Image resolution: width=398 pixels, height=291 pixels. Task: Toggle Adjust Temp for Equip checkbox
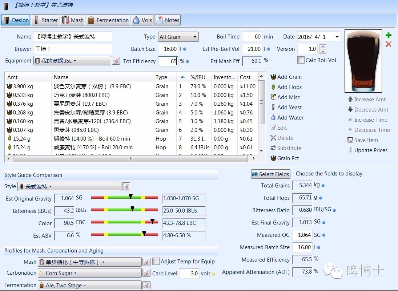pyautogui.click(x=156, y=262)
